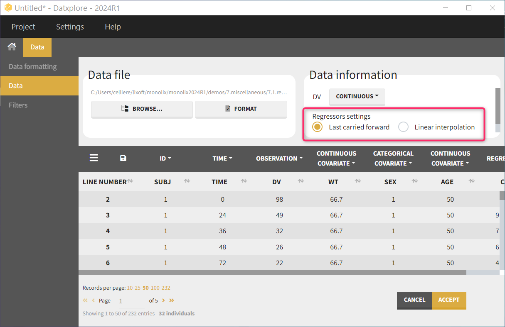Click the table's horizontal scrollbar
505x327 pixels.
272,273
